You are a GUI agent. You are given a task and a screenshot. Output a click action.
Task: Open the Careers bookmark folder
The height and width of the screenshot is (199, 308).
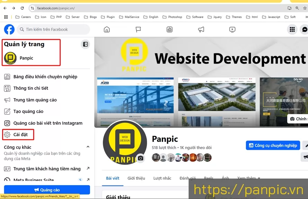click(23, 17)
